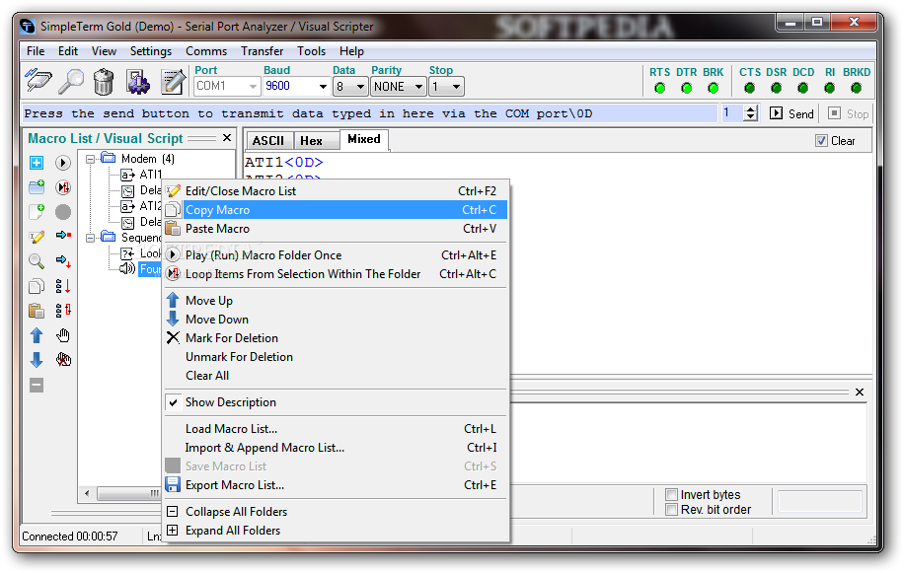
Task: Click the hand pause icon in sidebar
Action: (x=63, y=335)
